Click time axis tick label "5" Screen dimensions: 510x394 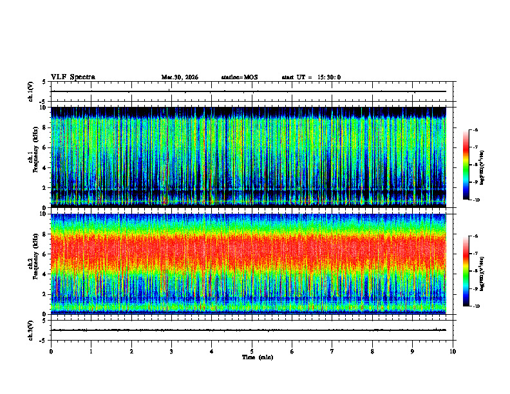pyautogui.click(x=252, y=352)
